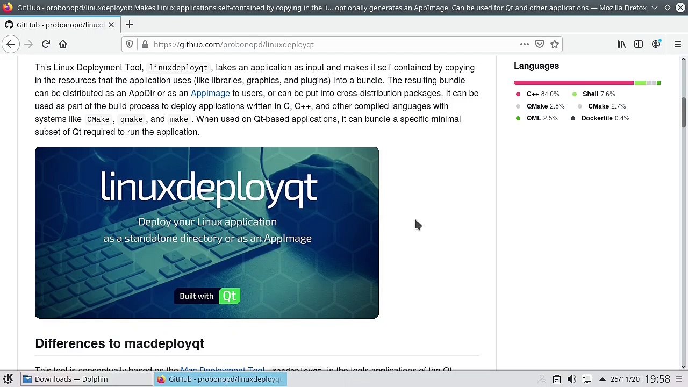Open the QMake 2.8% language link
The image size is (688, 387).
540,106
